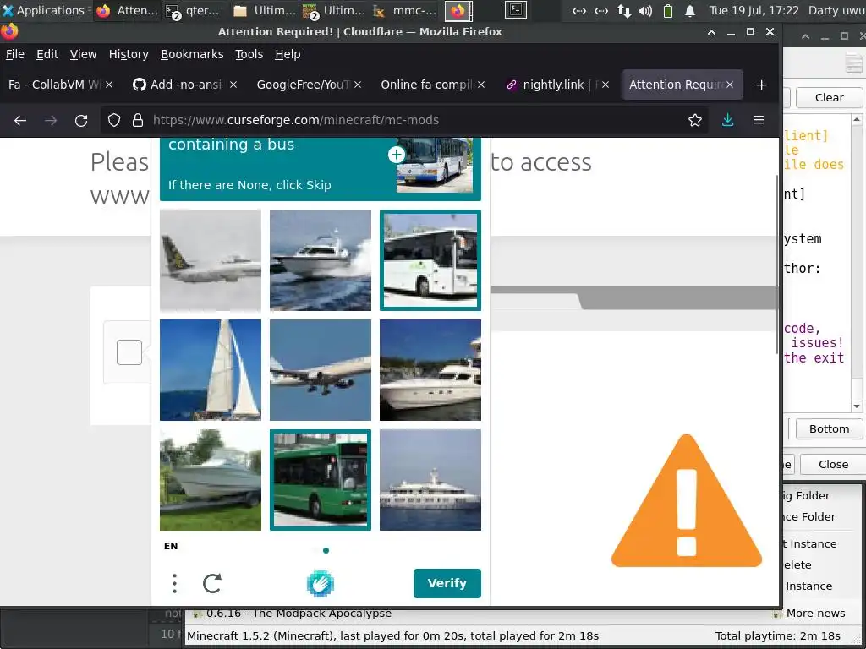Click Bottom button in the background window
This screenshot has width=866, height=649.
click(829, 428)
